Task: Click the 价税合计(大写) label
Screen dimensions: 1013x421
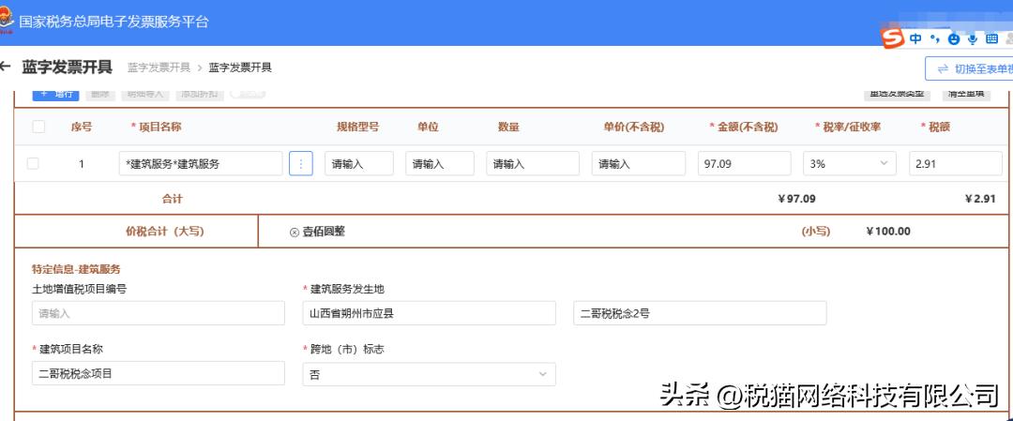Action: coord(165,232)
